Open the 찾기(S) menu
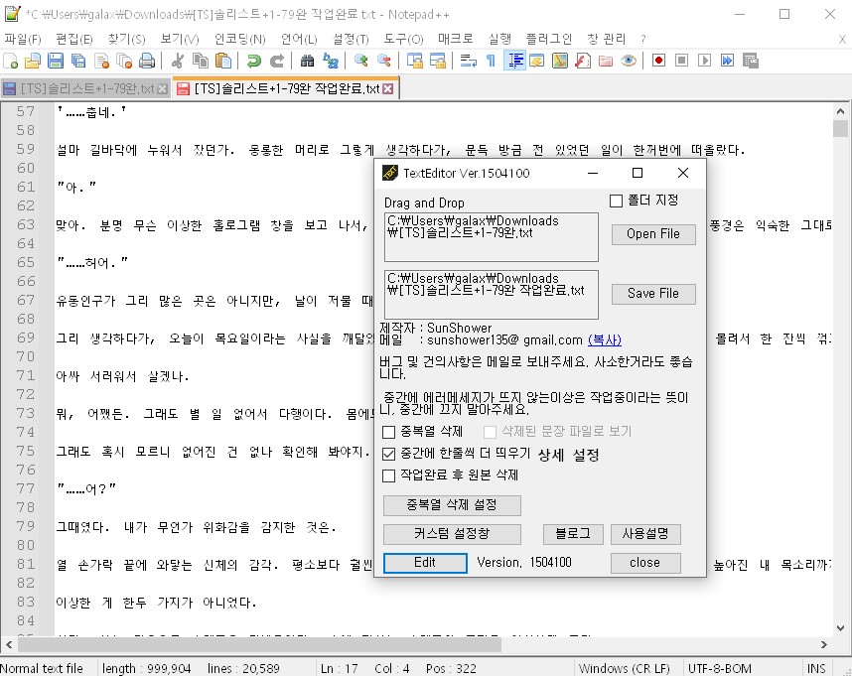Viewport: 852px width, 676px height. pos(126,39)
